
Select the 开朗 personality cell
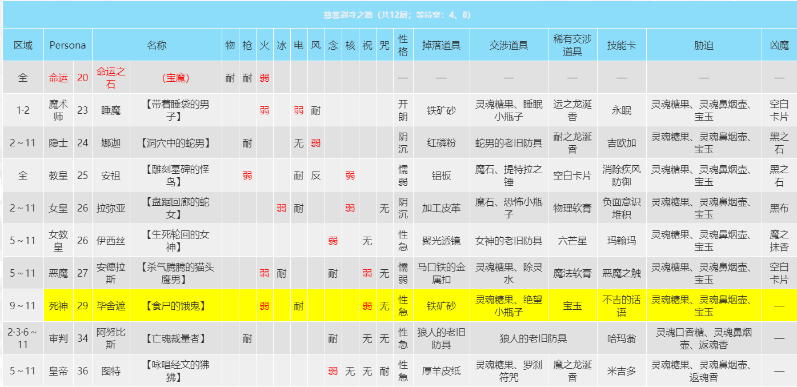(x=403, y=110)
